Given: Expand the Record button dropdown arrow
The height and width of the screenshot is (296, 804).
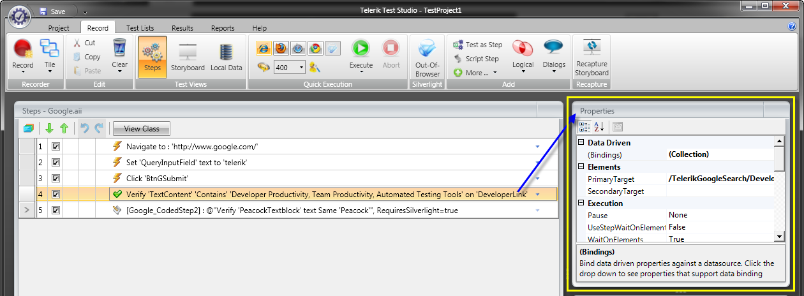Looking at the screenshot, I should (23, 72).
